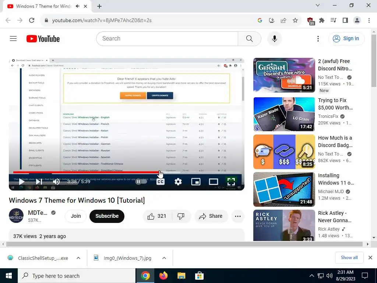Toggle Chrome side panel
Image resolution: width=377 pixels, height=283 pixels.
click(x=345, y=21)
